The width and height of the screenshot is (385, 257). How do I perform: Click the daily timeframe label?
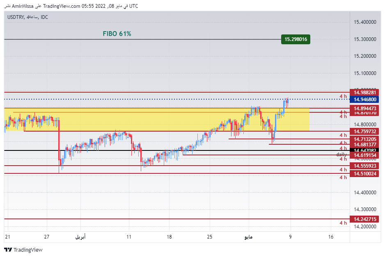coord(341,154)
